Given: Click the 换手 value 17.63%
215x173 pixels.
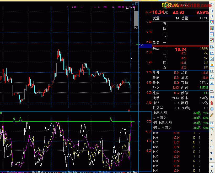Looking at the screenshot, I should point(175,98).
